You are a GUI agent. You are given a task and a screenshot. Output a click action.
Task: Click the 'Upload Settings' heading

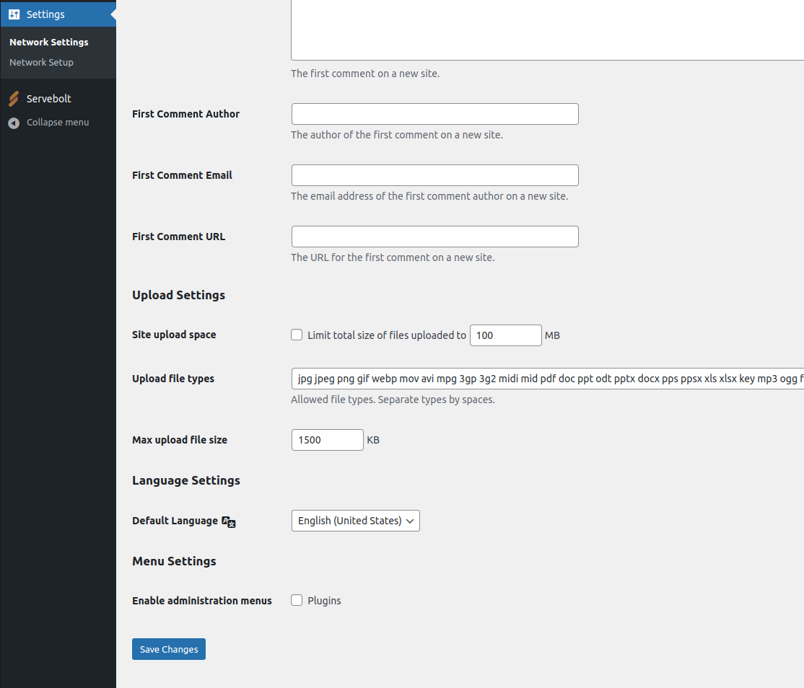click(x=178, y=295)
